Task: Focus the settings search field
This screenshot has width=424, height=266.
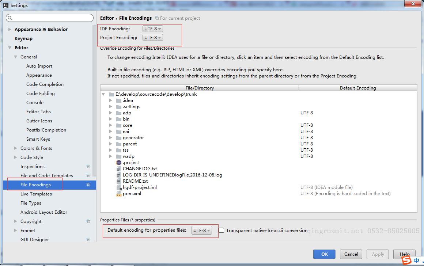Action: 50,18
